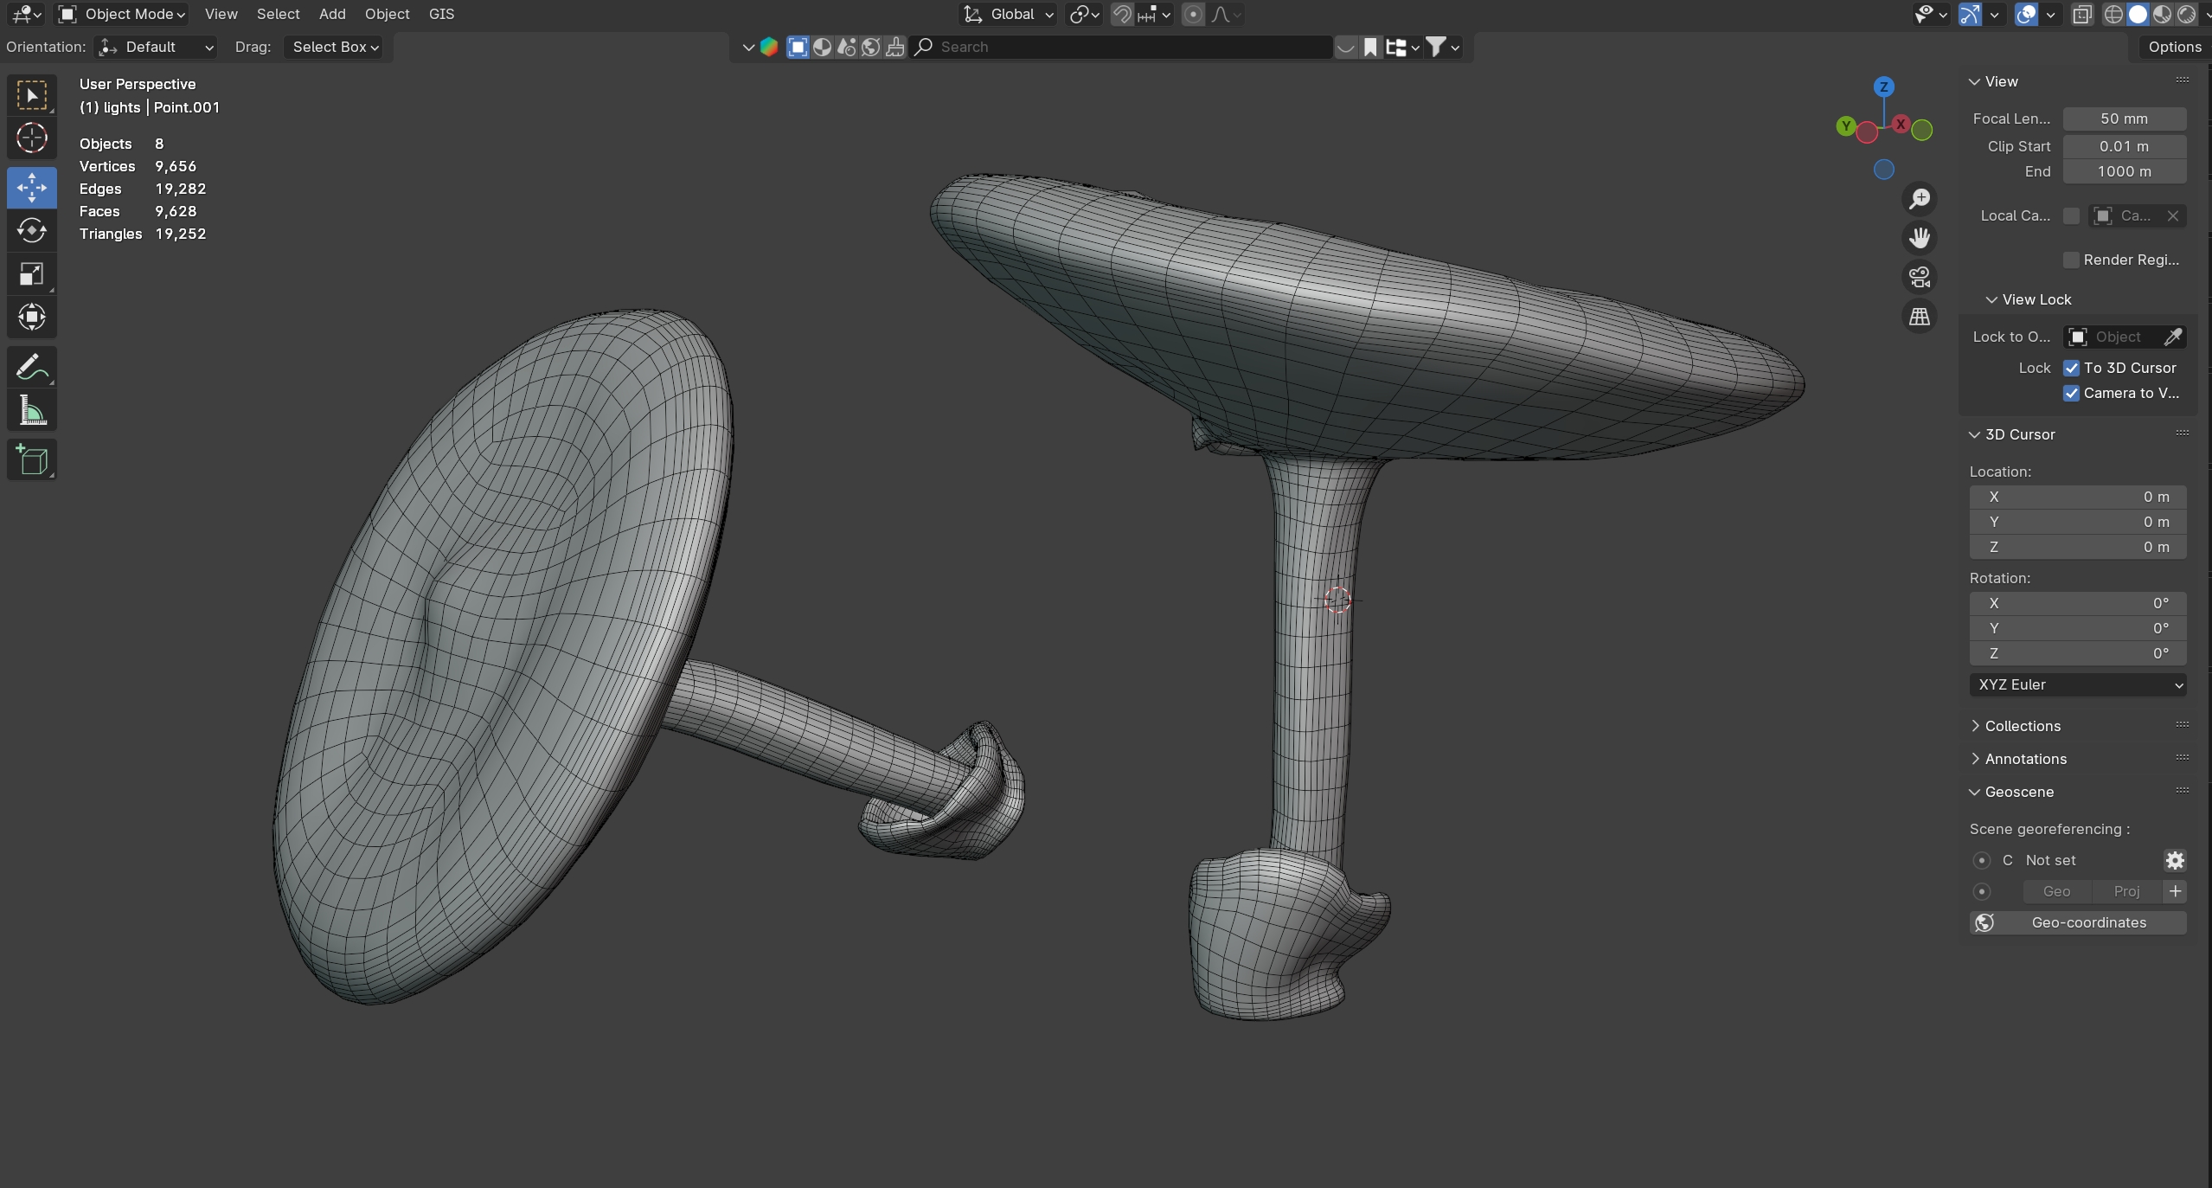Click the Focal Length 50 mm field

2124,119
